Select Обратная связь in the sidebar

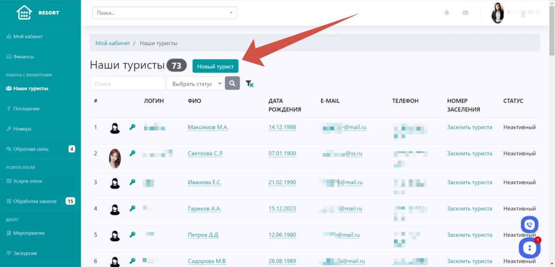point(31,149)
